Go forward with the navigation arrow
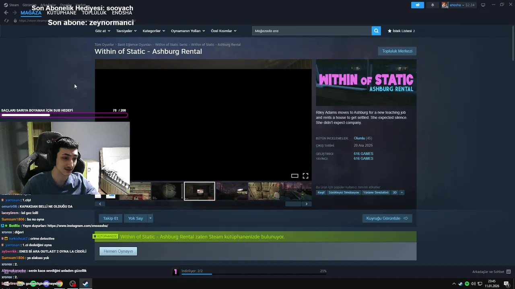Viewport: 515px width, 289px height. coord(15,13)
